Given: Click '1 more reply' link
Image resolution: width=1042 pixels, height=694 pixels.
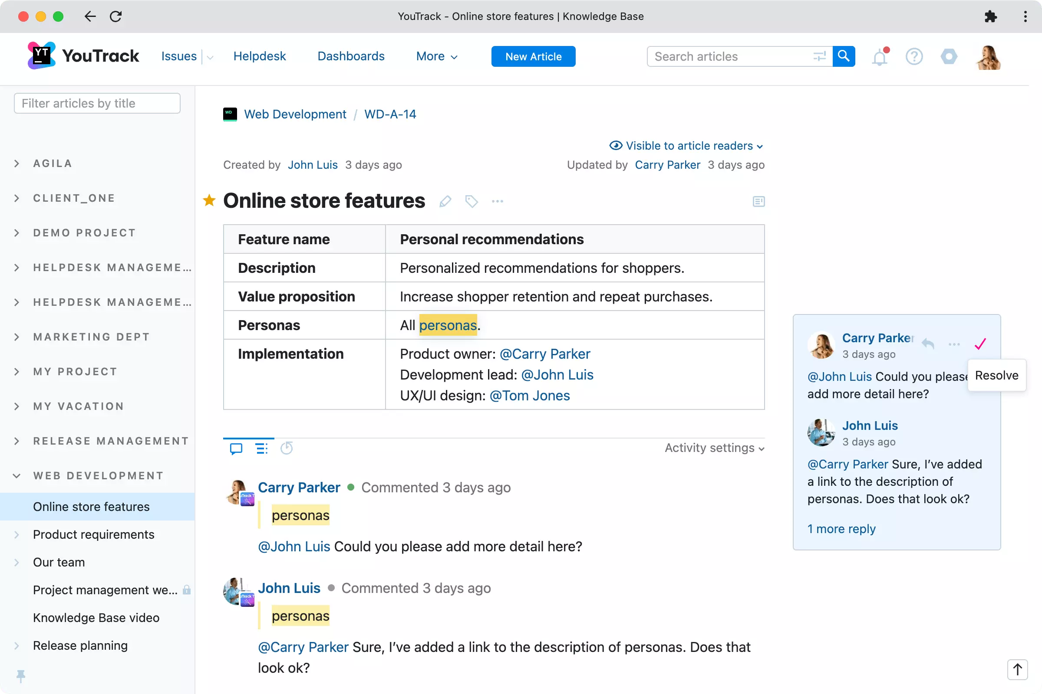Looking at the screenshot, I should tap(841, 528).
